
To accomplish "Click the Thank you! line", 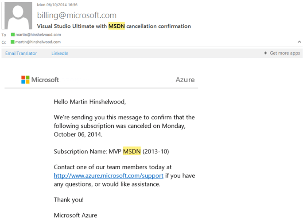I will (69, 200).
